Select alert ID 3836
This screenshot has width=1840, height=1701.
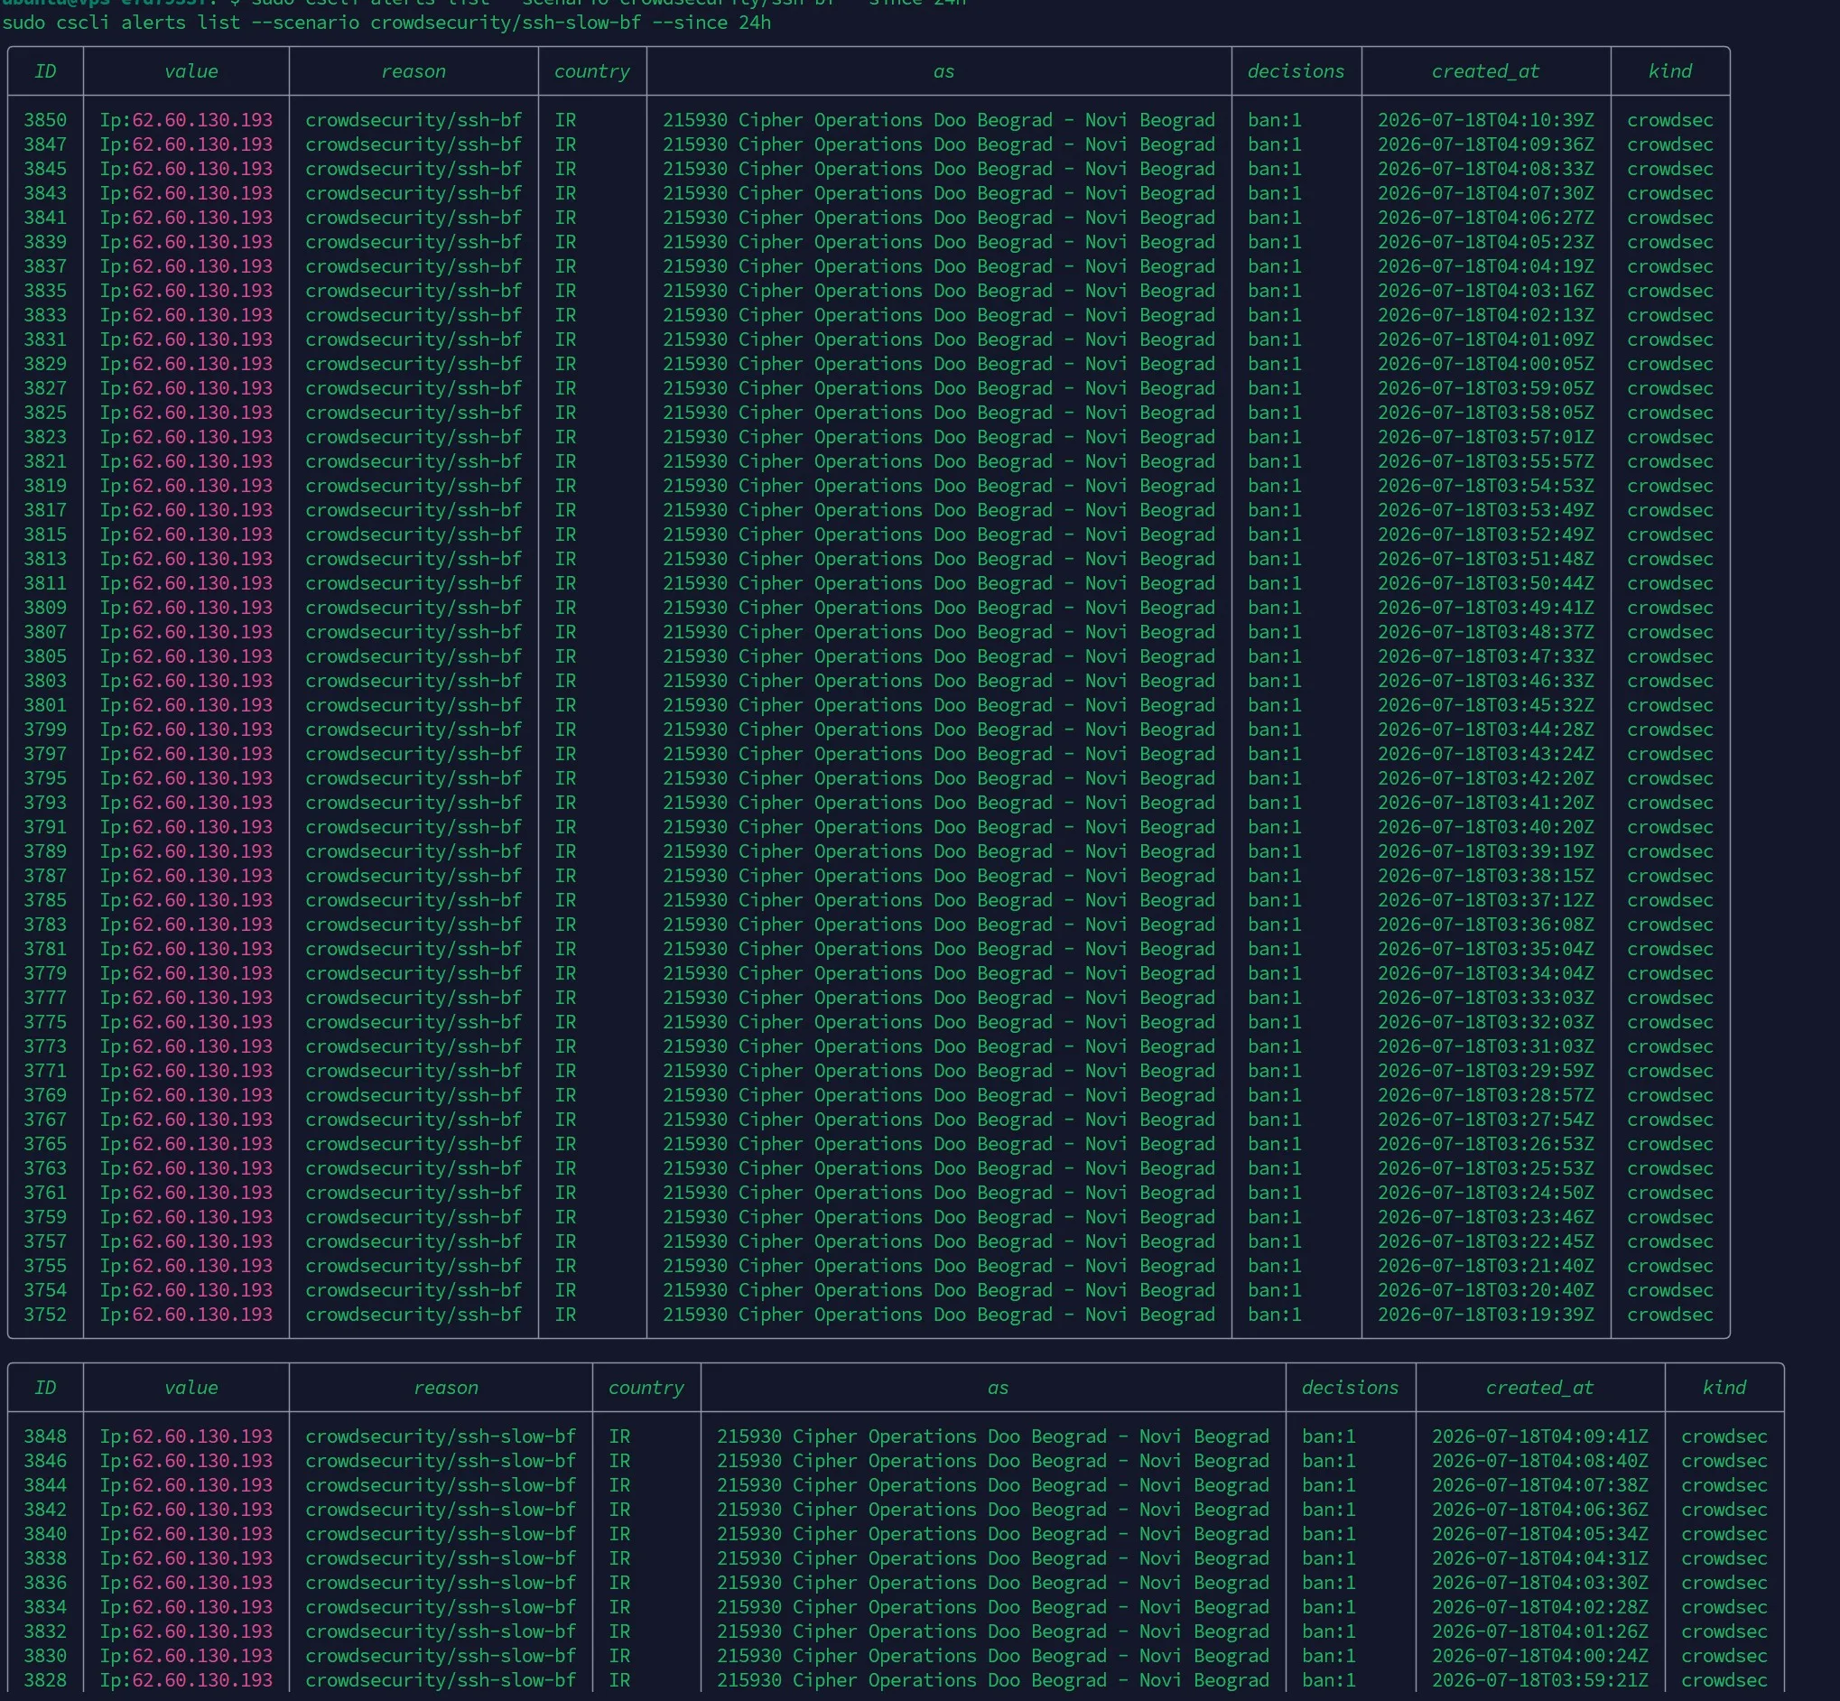click(45, 1584)
